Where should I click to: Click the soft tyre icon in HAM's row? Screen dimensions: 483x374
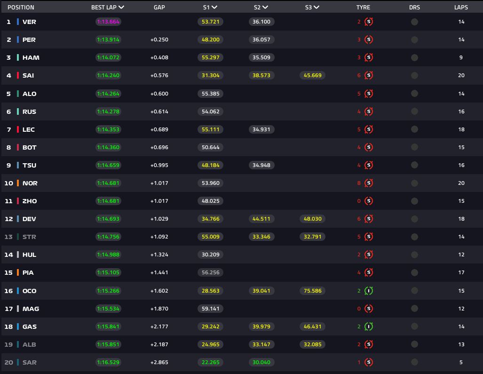point(369,57)
